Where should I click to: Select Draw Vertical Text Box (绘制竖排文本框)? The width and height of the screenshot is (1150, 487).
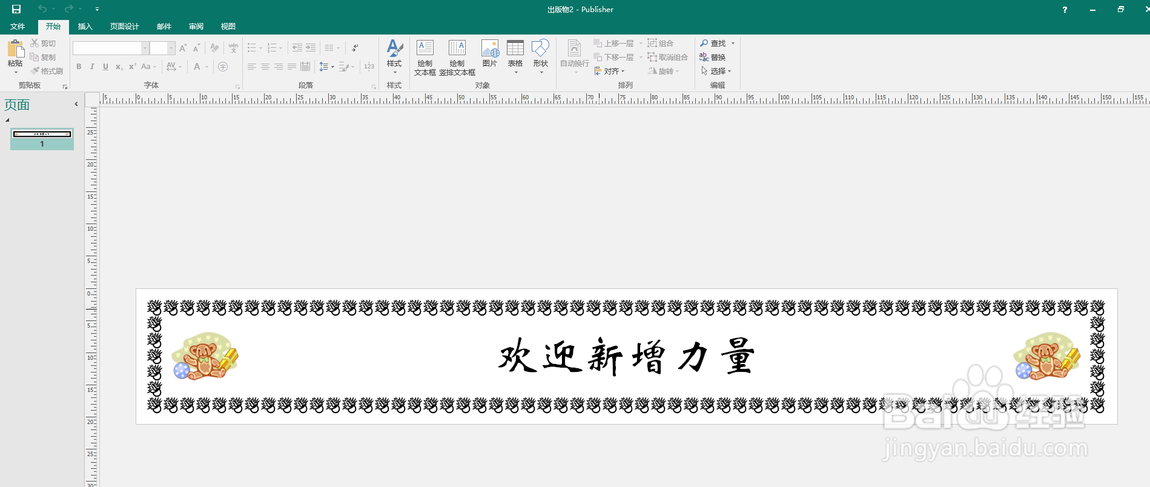(457, 58)
